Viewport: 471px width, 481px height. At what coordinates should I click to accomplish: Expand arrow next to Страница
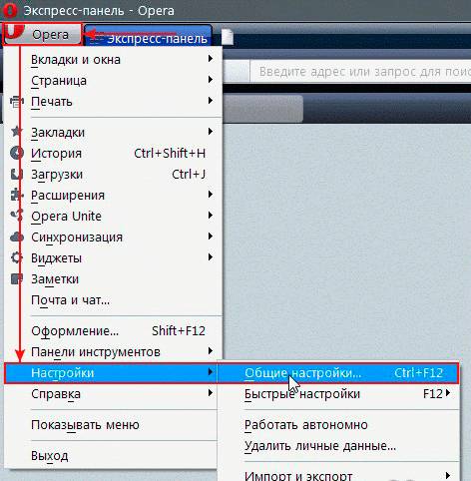pyautogui.click(x=211, y=80)
